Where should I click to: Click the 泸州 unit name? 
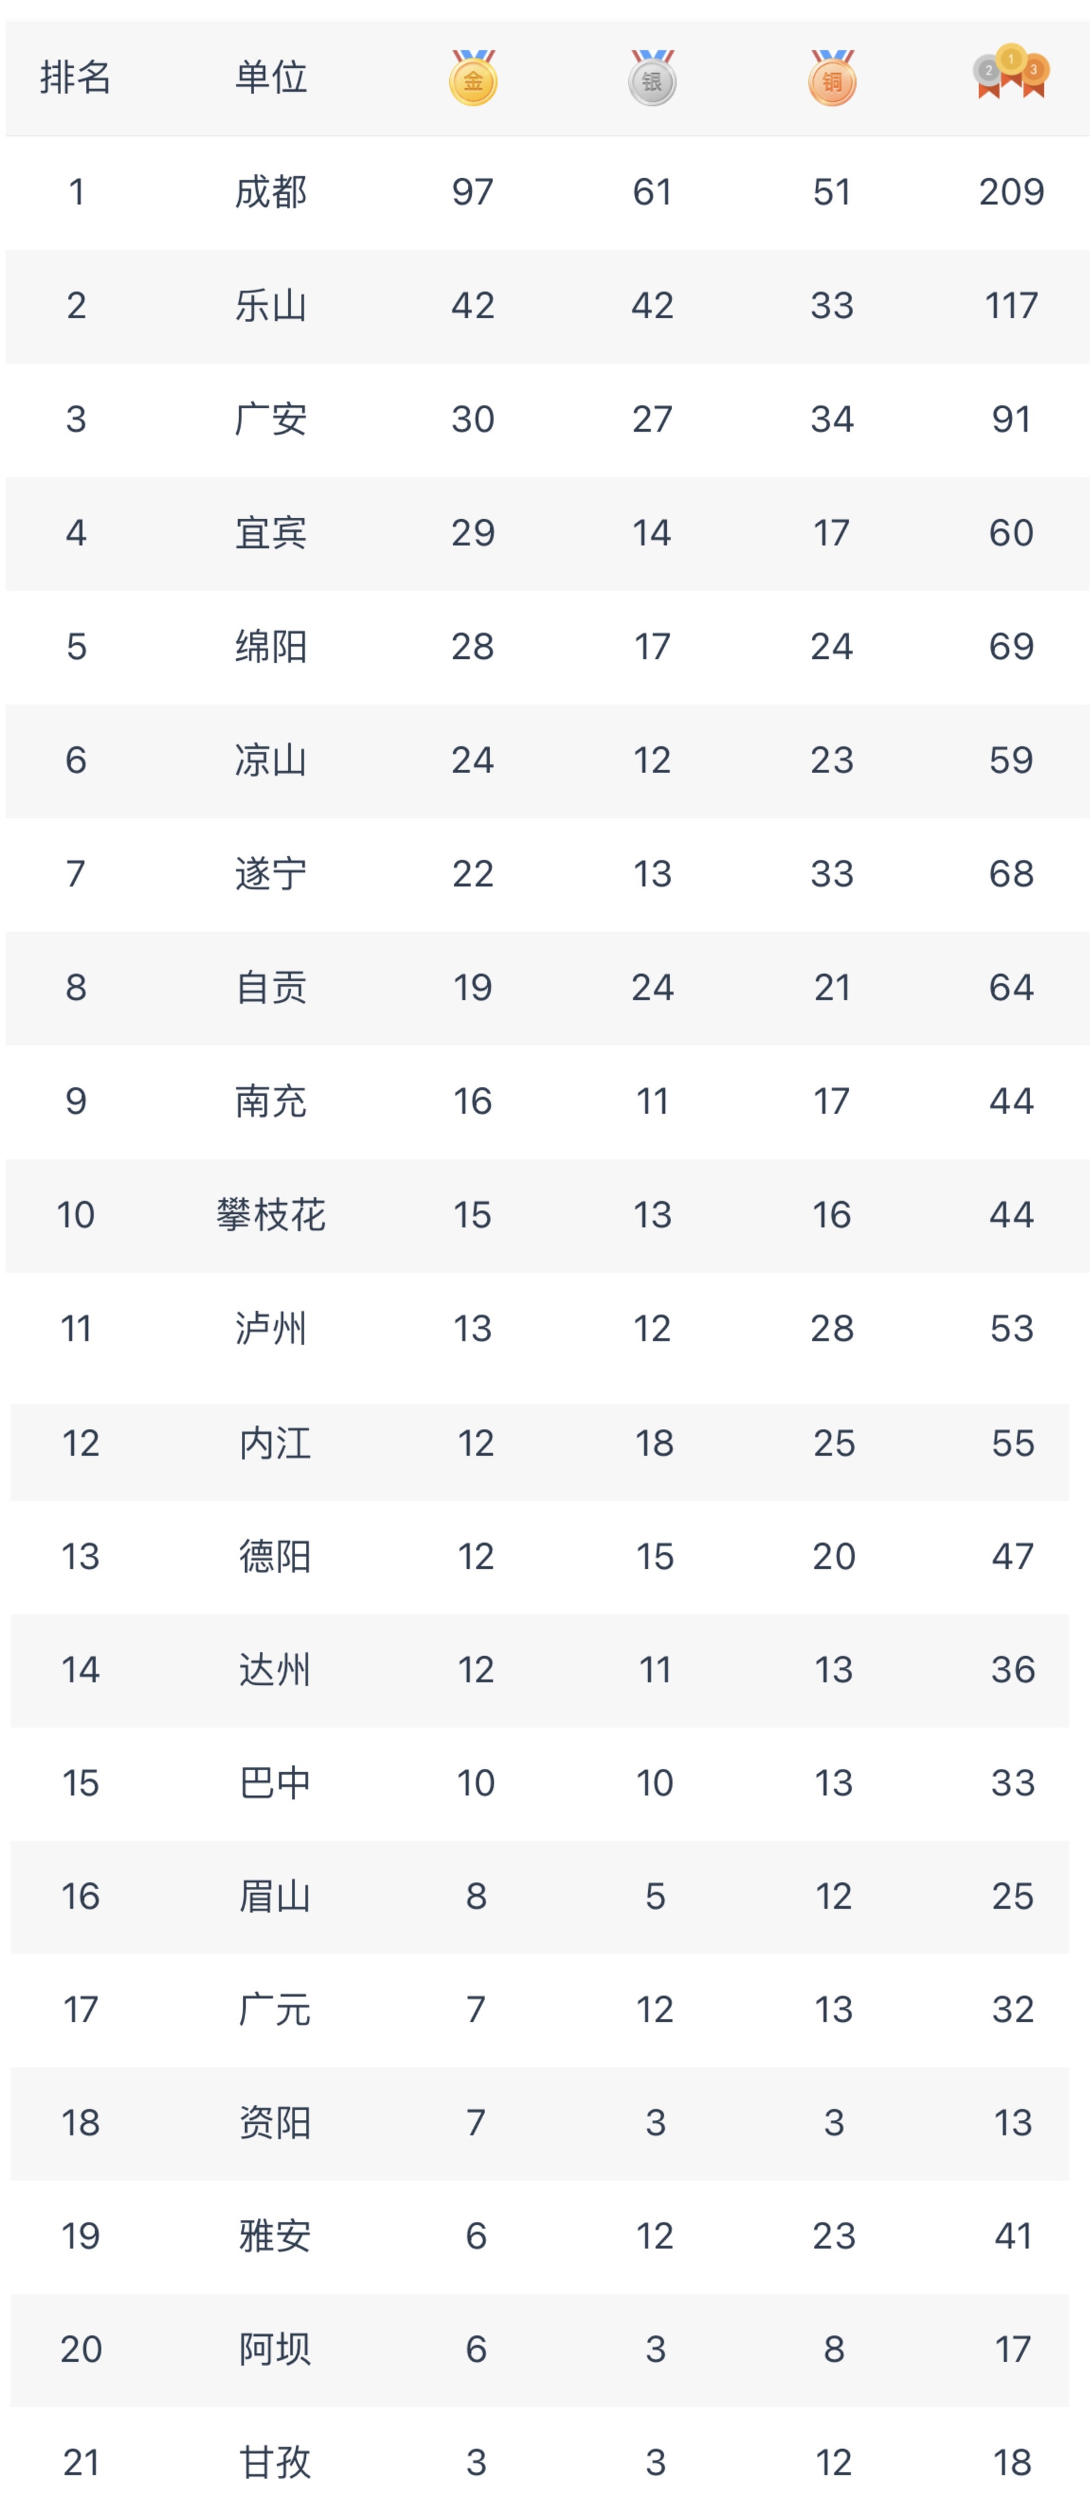[x=271, y=1329]
